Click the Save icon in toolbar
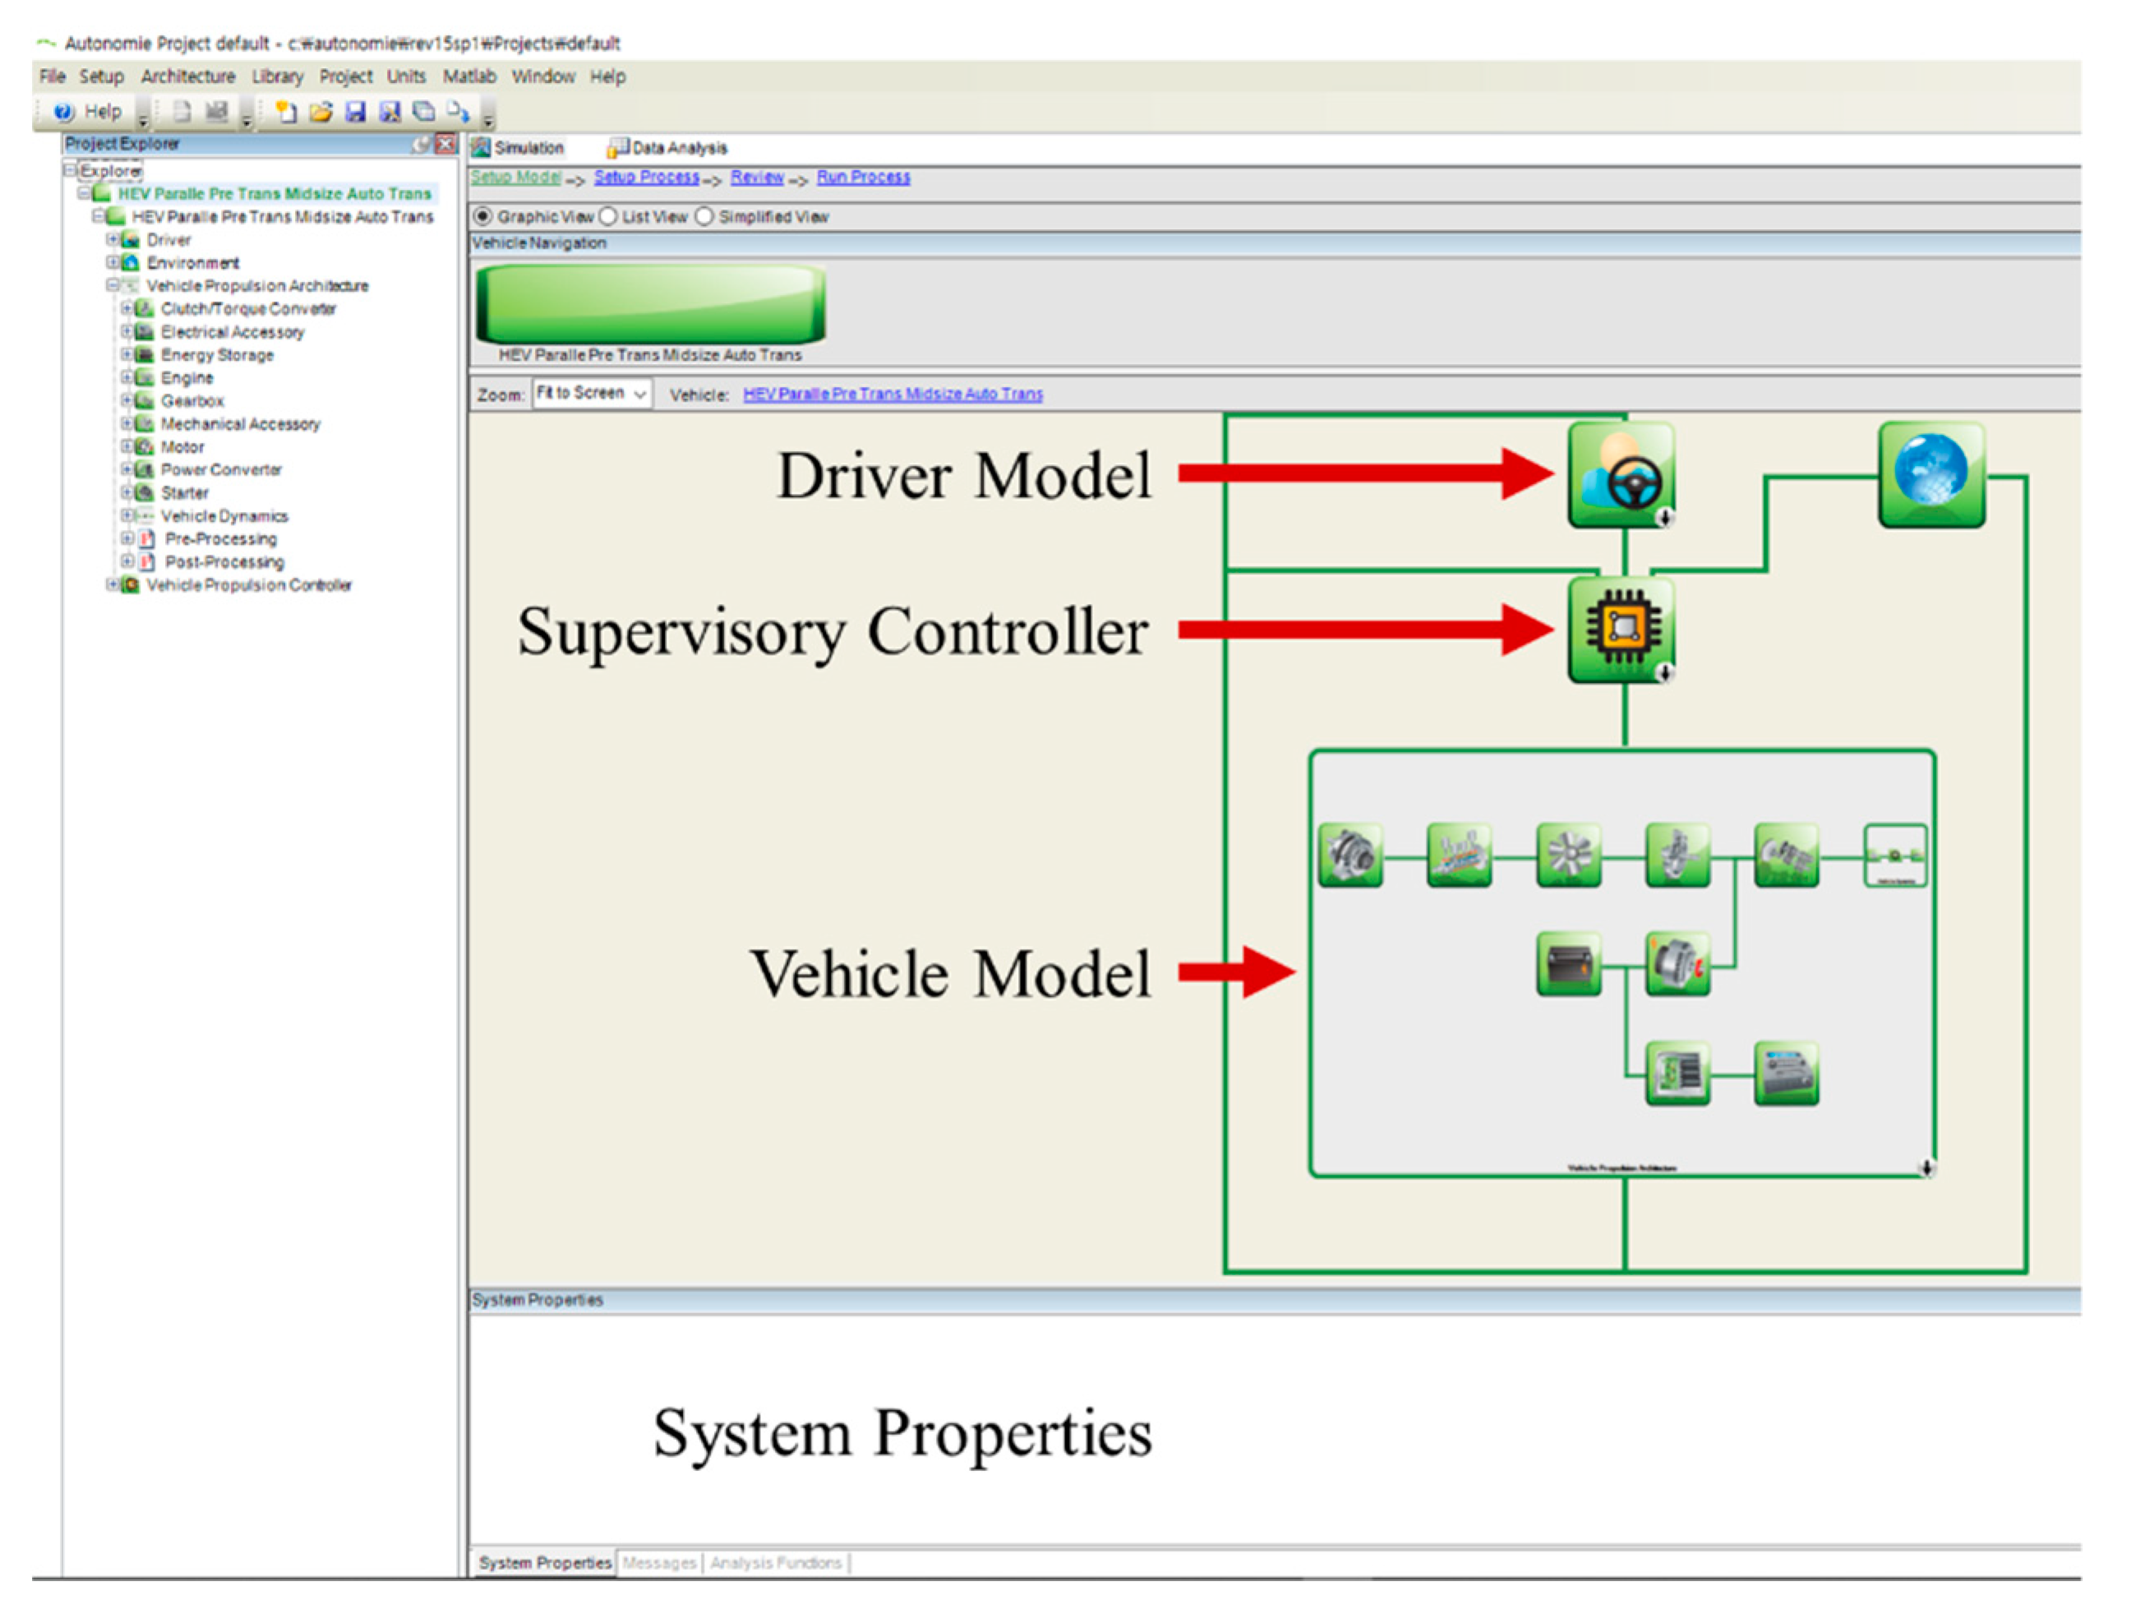 (355, 112)
